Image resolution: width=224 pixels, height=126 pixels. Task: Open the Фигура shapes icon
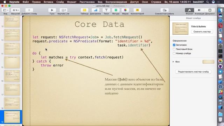coord(116,10)
